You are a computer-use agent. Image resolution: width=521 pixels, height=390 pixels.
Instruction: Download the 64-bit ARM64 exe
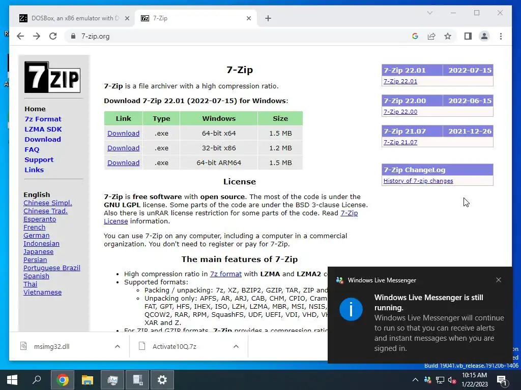pos(123,163)
